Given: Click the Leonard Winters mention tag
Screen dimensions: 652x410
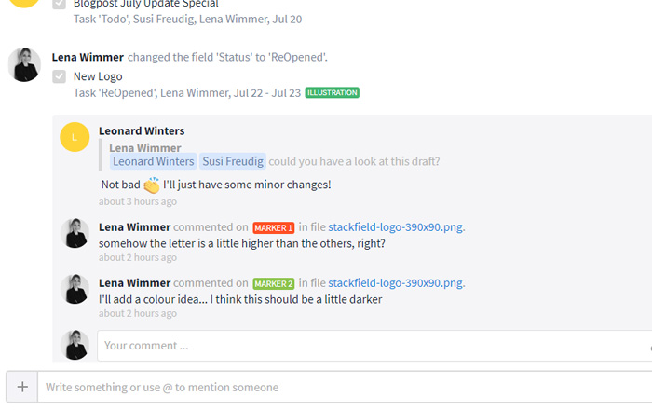Looking at the screenshot, I should (154, 161).
